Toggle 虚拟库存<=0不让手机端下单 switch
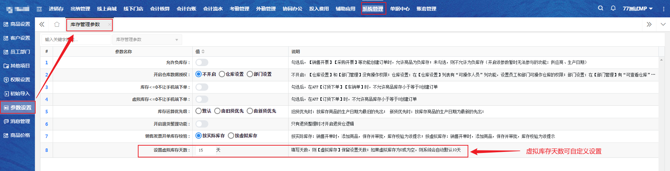The height and width of the screenshot is (171, 670). (202, 99)
